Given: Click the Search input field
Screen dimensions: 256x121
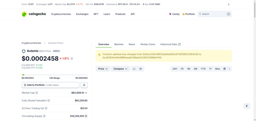Looking at the screenshot, I should (214, 14).
